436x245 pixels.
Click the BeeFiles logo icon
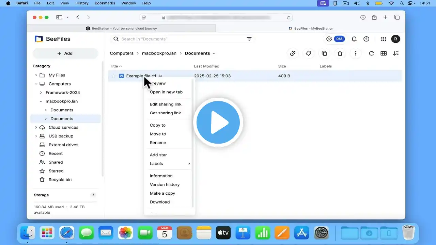click(38, 39)
